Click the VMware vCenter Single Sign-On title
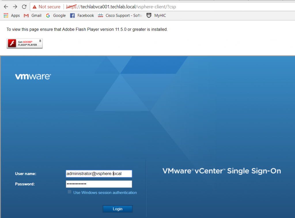Image resolution: width=295 pixels, height=218 pixels. pos(222,171)
